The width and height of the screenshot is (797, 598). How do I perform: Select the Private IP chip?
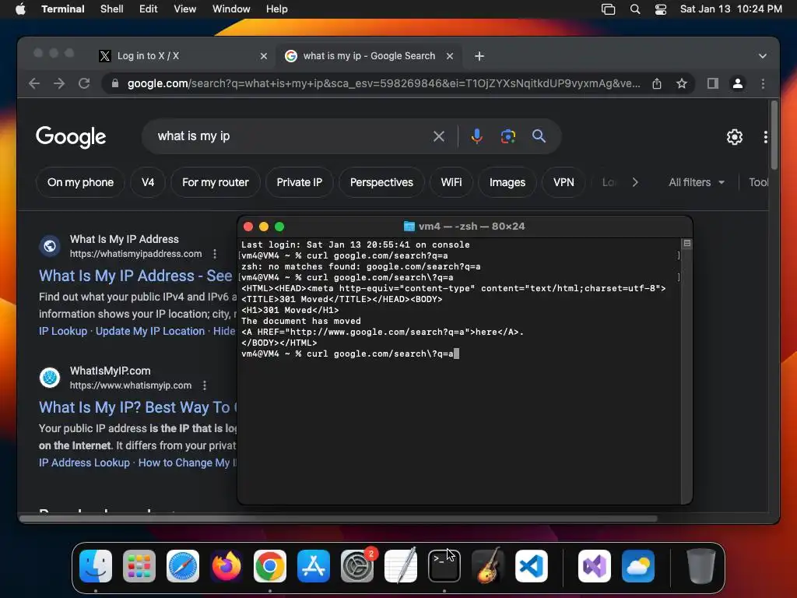click(300, 182)
